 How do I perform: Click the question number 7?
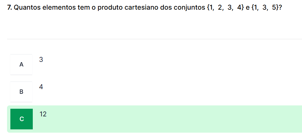point(9,8)
